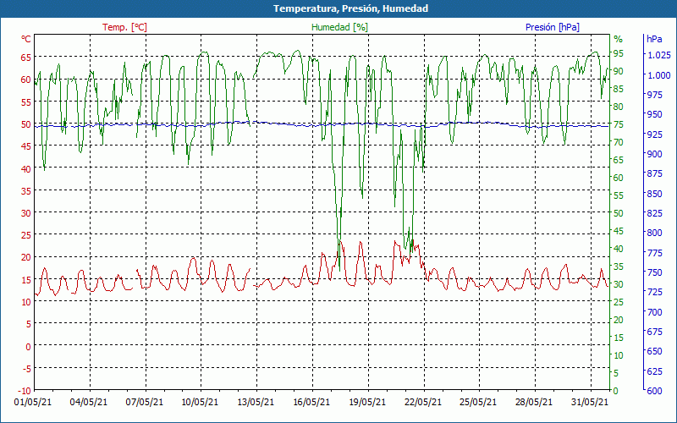The height and width of the screenshot is (423, 677).
Task: Click the date label '07/05/21'
Action: (x=144, y=402)
